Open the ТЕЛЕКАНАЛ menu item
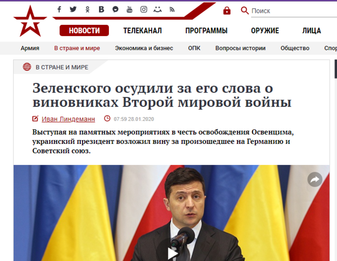This screenshot has height=261, width=337. coord(142,30)
